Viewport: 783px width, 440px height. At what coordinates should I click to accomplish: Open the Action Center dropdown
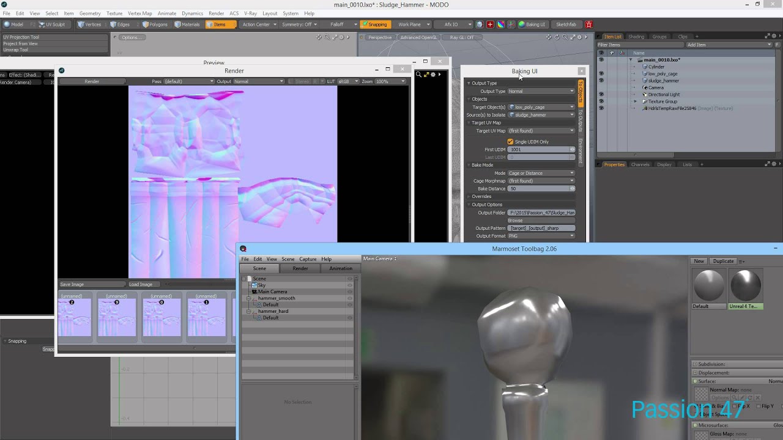(x=259, y=24)
